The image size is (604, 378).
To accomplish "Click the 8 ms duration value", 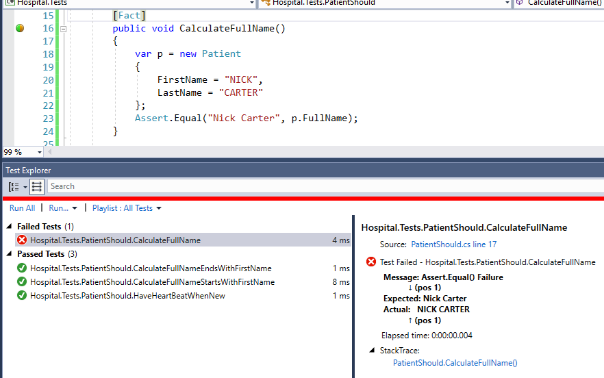I will (x=341, y=282).
